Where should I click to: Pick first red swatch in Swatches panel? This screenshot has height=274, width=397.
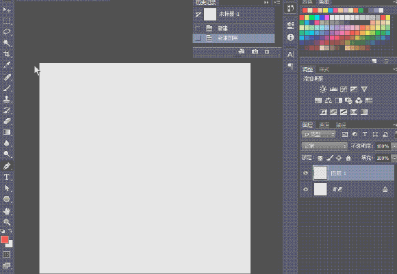click(305, 10)
